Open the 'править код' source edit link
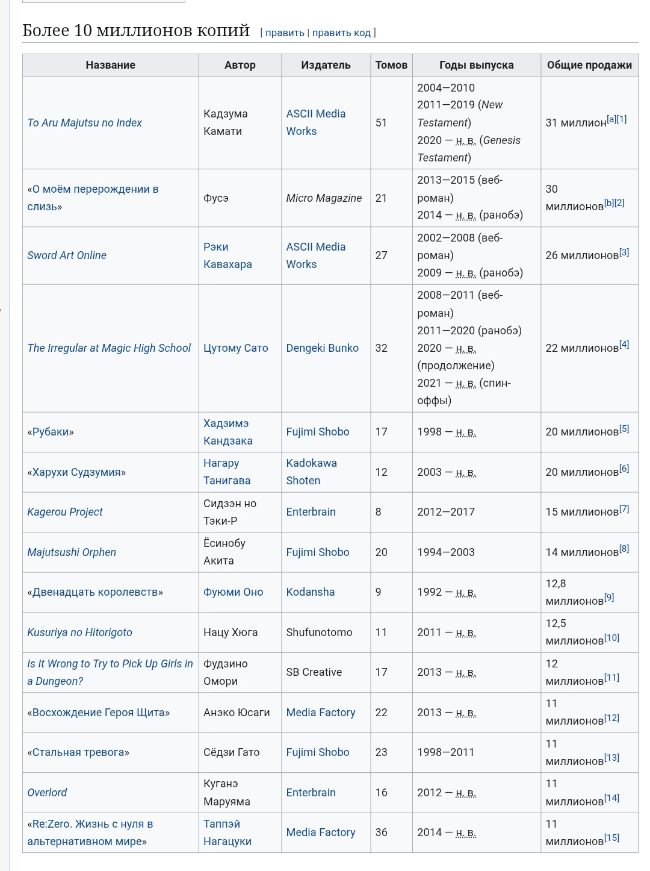The width and height of the screenshot is (650, 871). [341, 33]
